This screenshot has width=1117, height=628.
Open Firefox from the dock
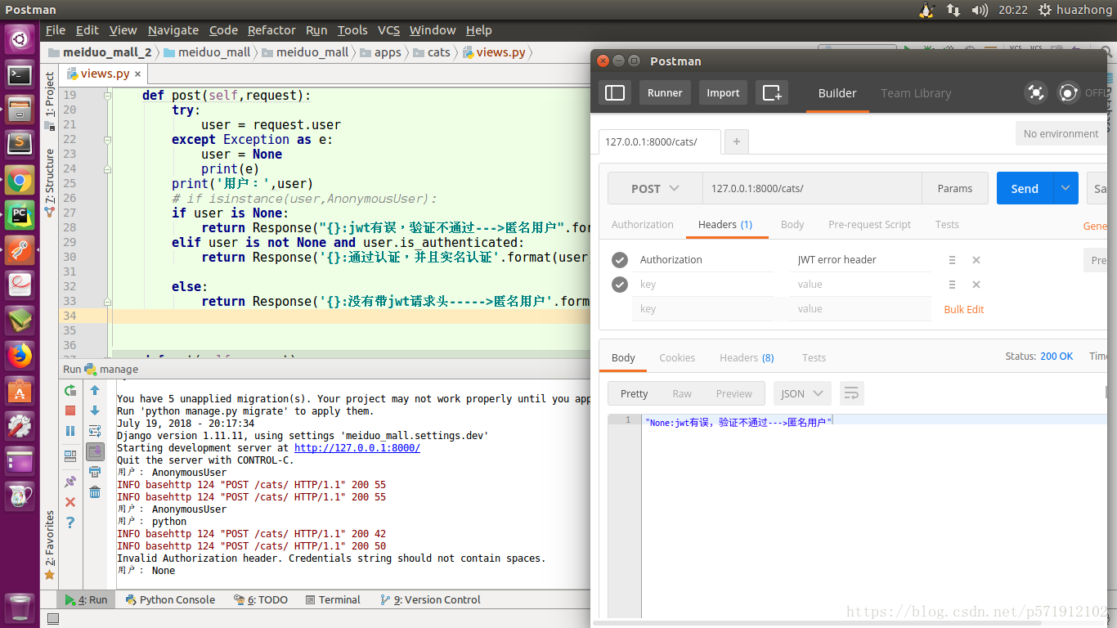click(x=20, y=354)
